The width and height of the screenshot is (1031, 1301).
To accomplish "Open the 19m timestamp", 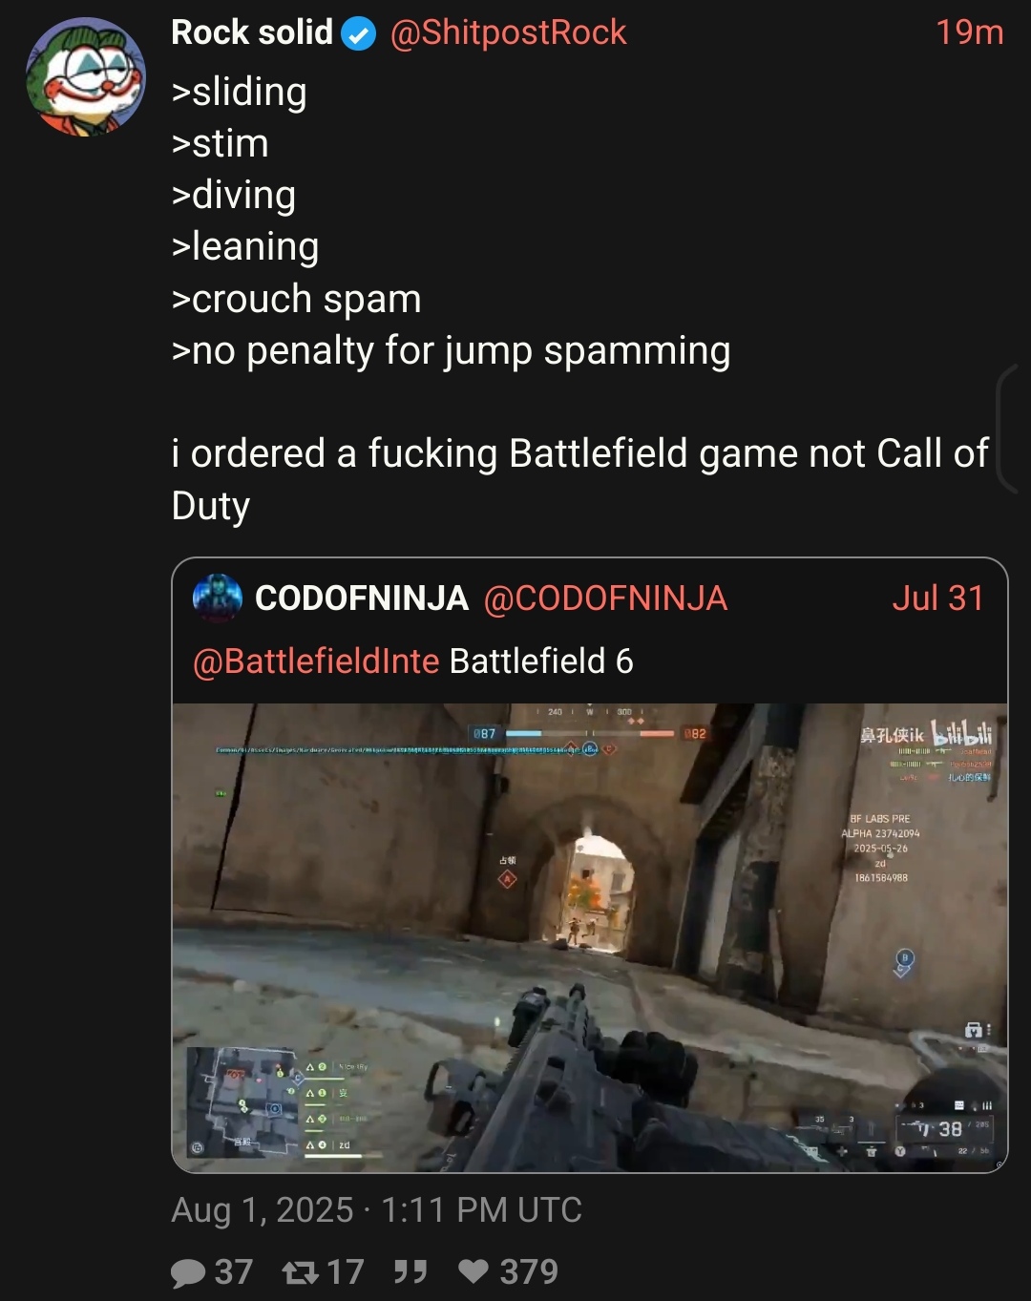I will tap(969, 32).
